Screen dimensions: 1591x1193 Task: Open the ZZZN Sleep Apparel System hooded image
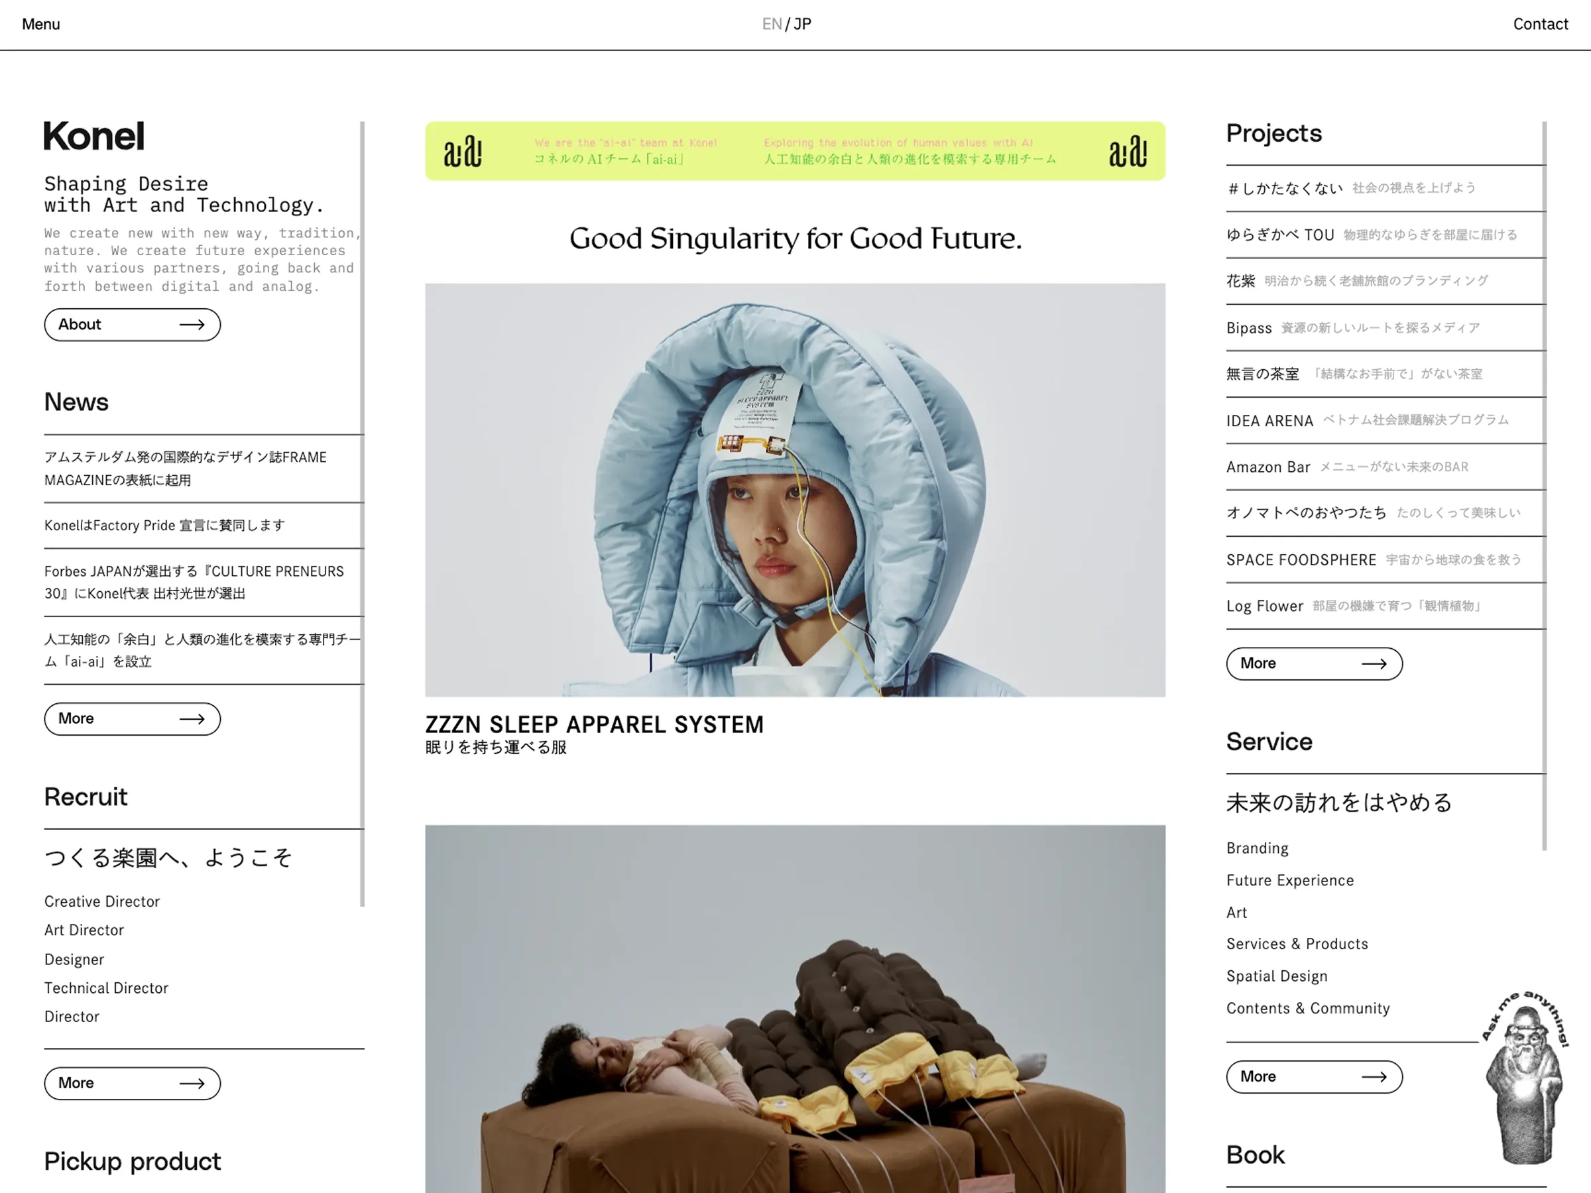point(795,490)
